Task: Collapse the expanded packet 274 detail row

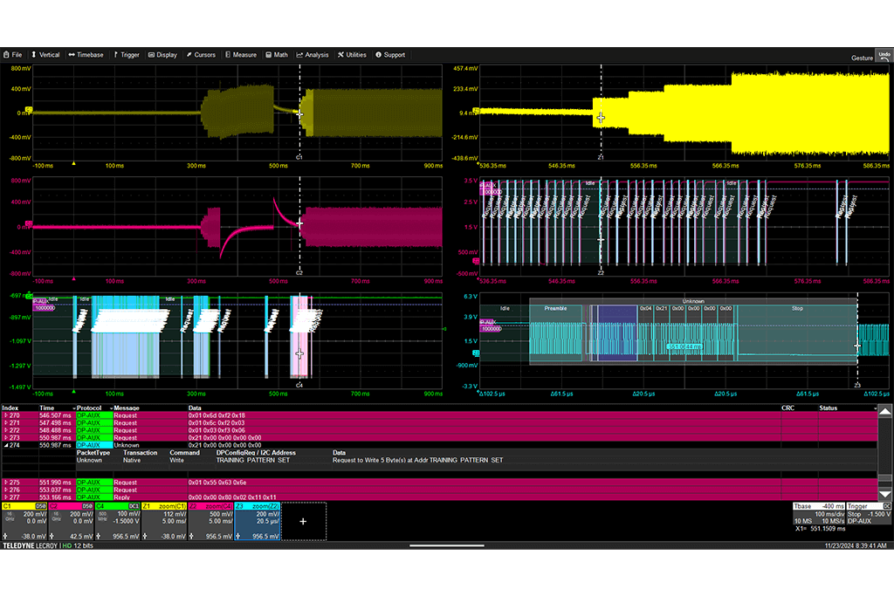Action: pyautogui.click(x=4, y=445)
